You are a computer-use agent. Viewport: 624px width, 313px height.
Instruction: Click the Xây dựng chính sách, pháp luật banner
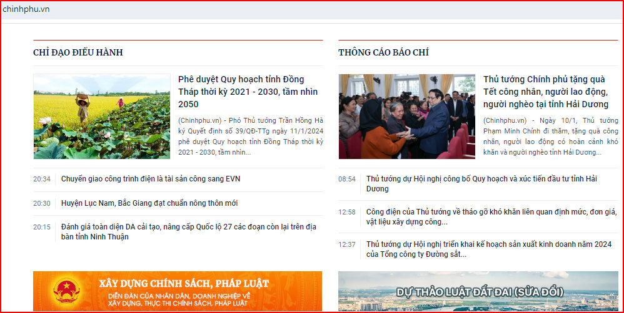178,291
